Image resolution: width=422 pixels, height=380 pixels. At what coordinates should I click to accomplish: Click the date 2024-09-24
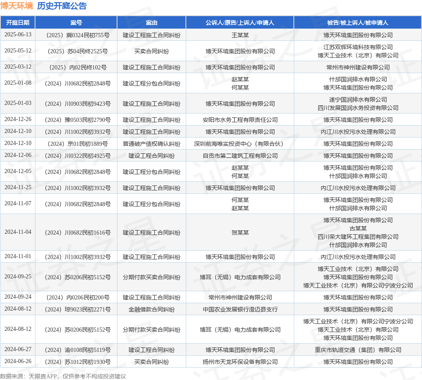coord(18,297)
